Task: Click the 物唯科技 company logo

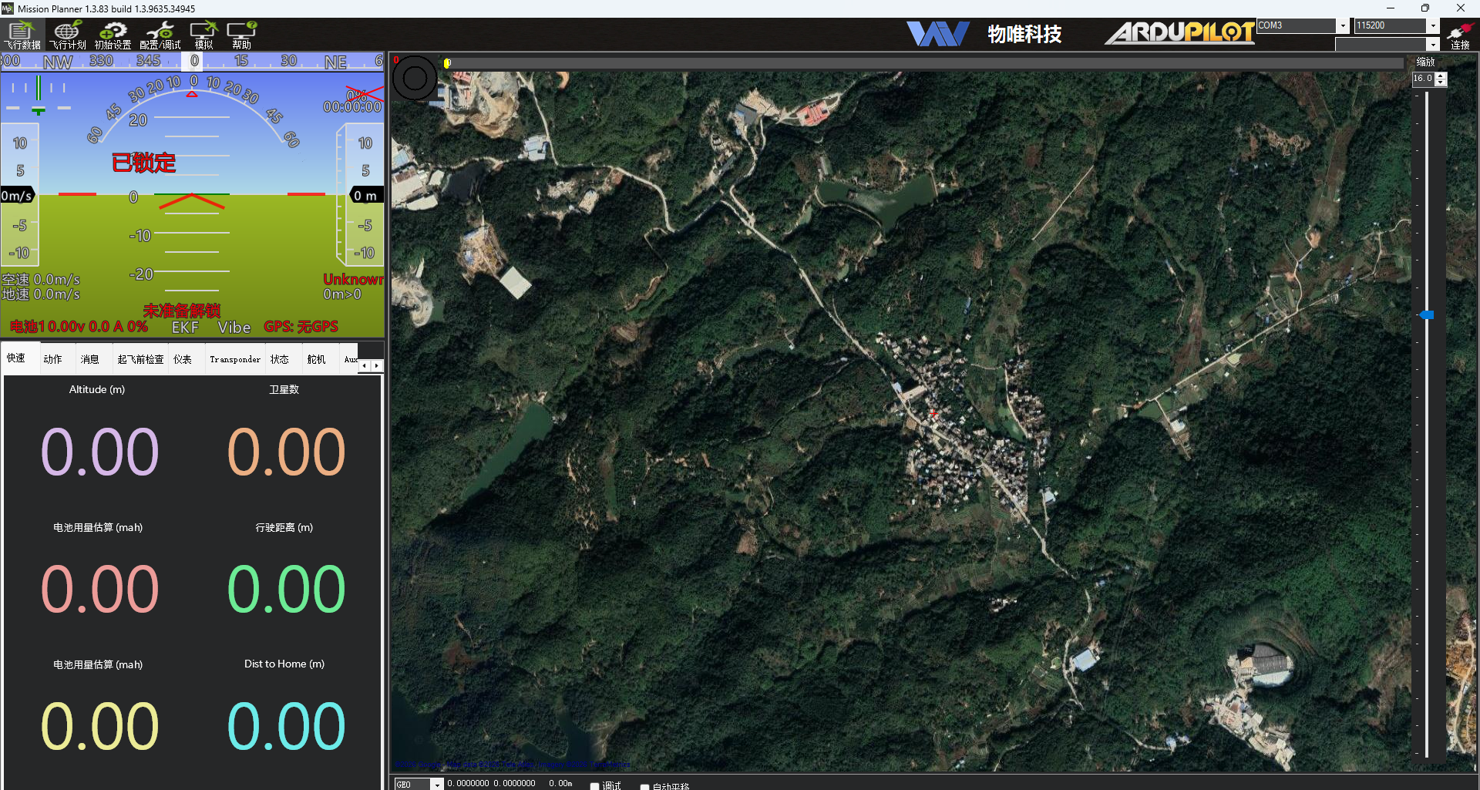Action: [984, 33]
